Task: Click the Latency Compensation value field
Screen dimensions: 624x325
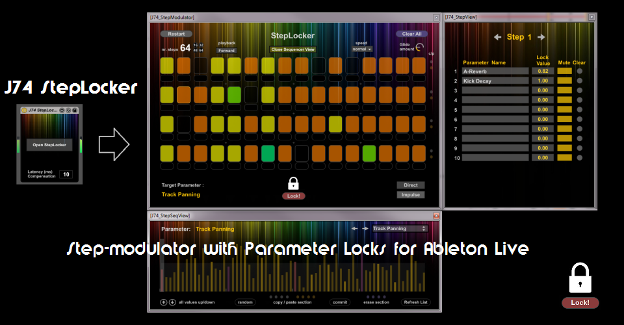Action: [x=66, y=174]
